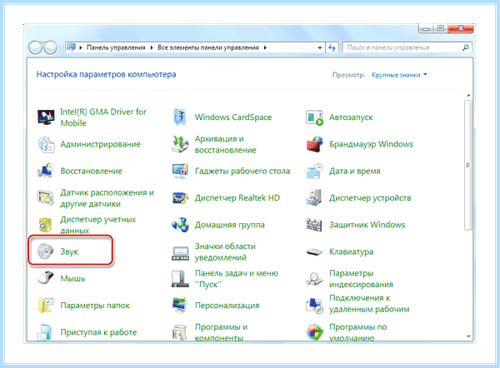The height and width of the screenshot is (368, 500).
Task: Click Все элементы панели управления breadcrumb
Action: [x=208, y=47]
